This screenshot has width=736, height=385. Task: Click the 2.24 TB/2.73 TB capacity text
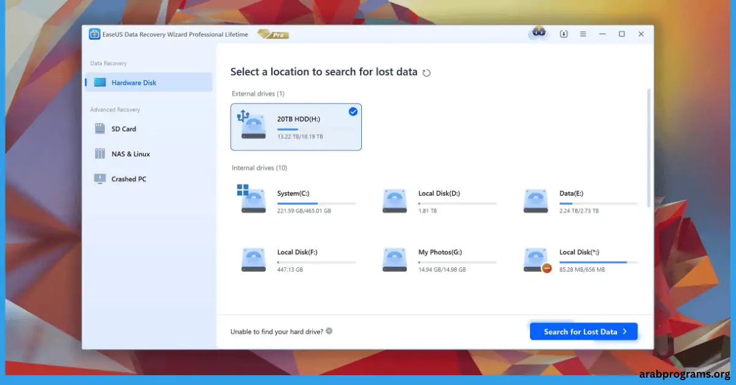[x=579, y=211]
